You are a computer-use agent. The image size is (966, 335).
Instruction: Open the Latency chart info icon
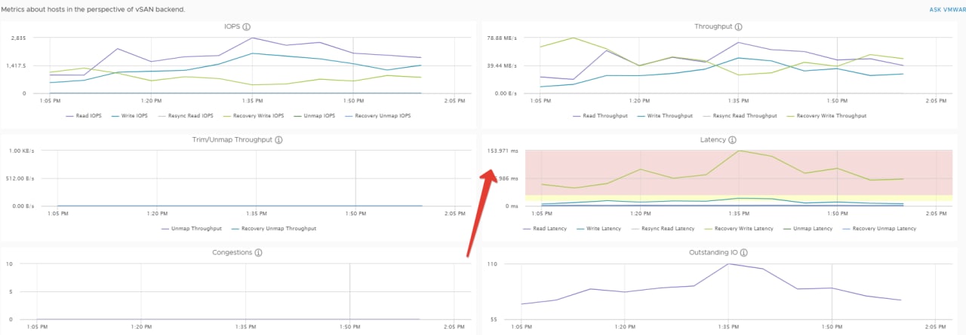coord(733,140)
